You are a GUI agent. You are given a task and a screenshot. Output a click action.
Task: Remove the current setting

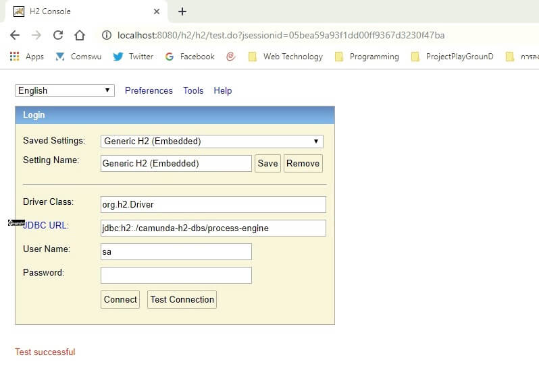pos(303,163)
